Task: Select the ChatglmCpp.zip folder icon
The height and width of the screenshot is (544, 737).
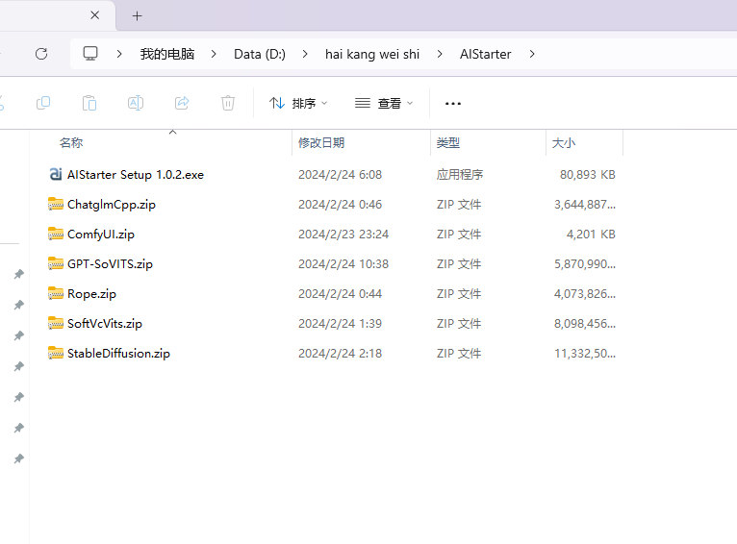Action: point(56,204)
